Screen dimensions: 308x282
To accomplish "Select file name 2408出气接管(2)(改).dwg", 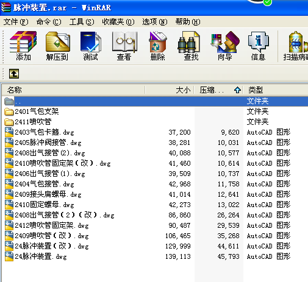I will [x=65, y=215].
